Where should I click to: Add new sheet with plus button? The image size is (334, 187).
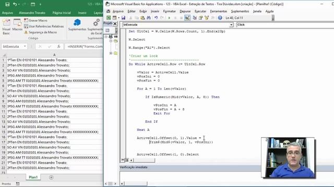[51, 178]
